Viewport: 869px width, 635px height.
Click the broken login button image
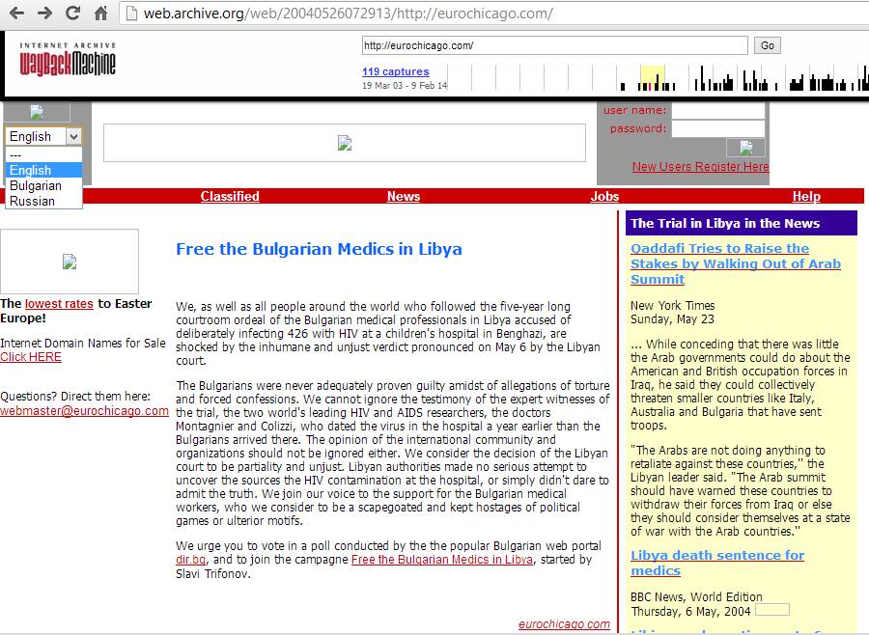pyautogui.click(x=745, y=148)
